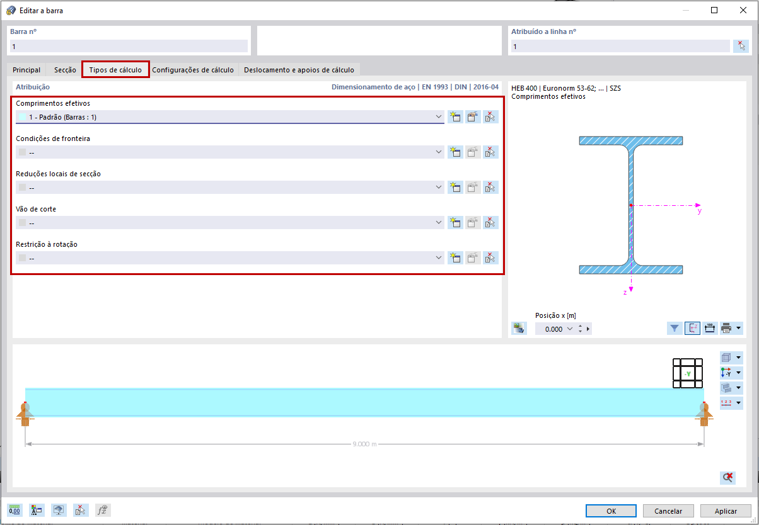This screenshot has width=759, height=525.
Task: Click the 1 2 3 numbering icon
Action: click(x=726, y=403)
